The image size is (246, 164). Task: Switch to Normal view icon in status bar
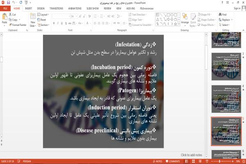[x=187, y=161]
